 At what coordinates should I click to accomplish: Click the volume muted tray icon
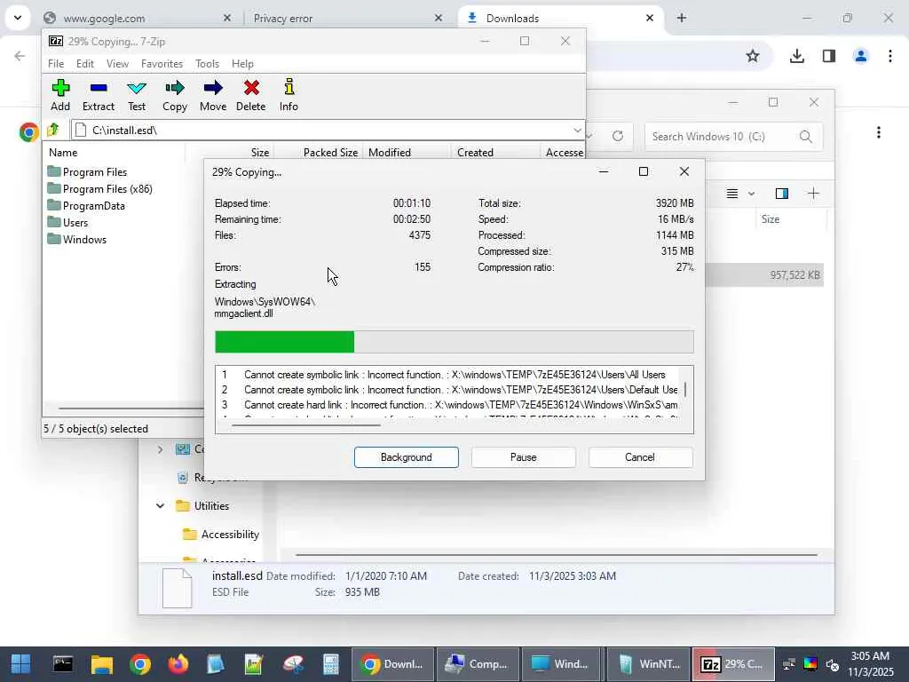tap(833, 664)
